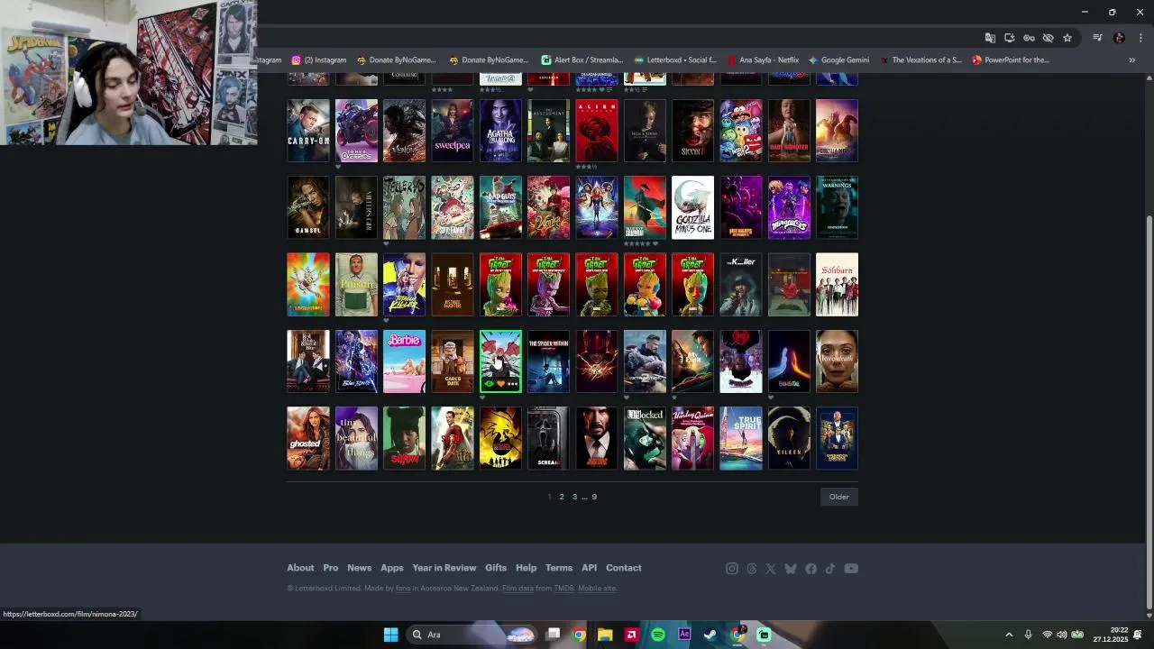Open Steam from the taskbar
This screenshot has height=649, width=1154.
[x=710, y=635]
